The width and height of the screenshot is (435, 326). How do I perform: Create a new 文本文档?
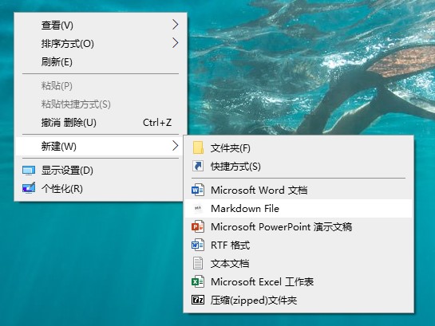[x=299, y=263]
